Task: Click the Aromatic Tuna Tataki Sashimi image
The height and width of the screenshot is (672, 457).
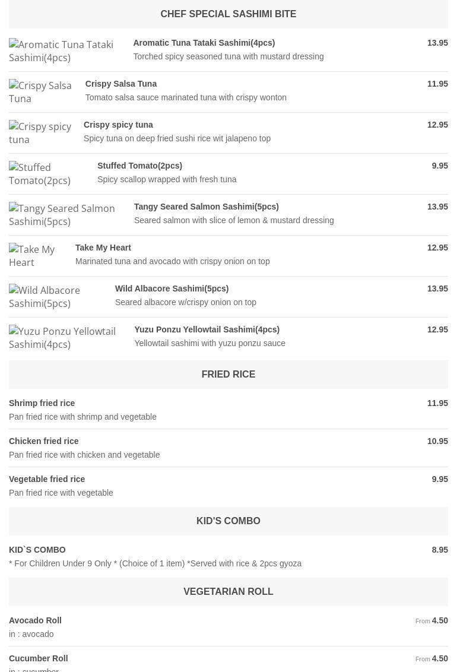Action: pos(65,51)
